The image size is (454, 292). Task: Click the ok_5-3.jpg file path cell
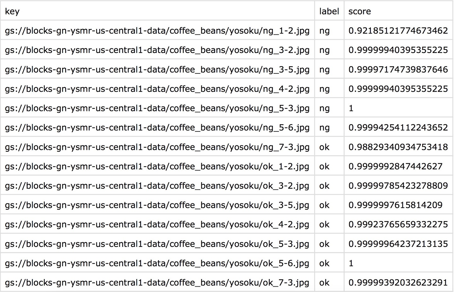[x=157, y=244]
